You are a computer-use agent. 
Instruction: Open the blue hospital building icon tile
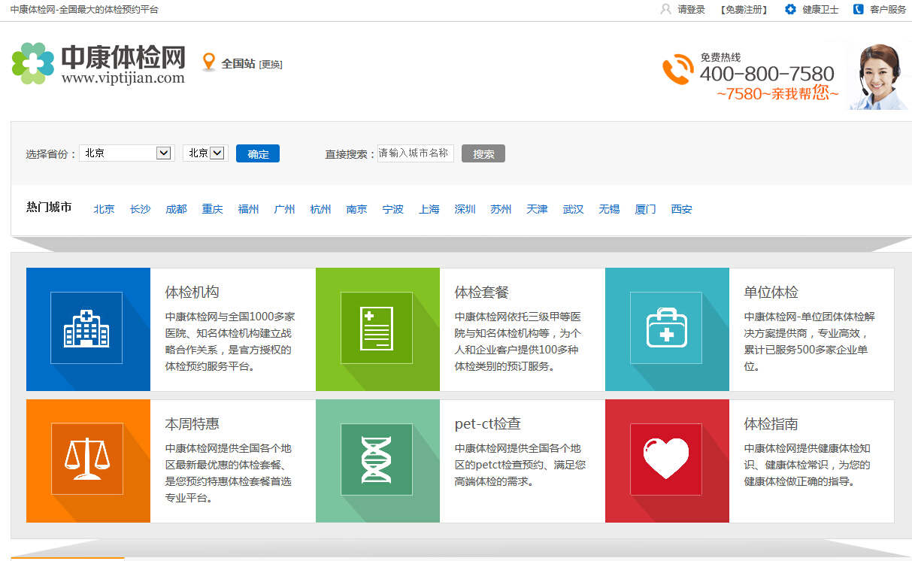point(88,329)
